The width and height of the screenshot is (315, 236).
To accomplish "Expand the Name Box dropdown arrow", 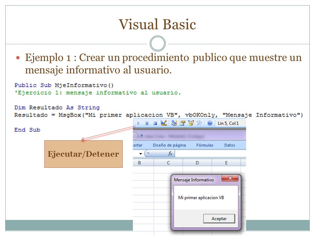I will (140, 154).
